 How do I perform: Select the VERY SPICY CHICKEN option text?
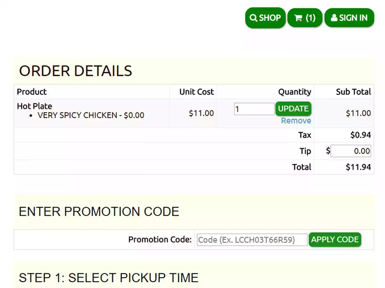[91, 115]
